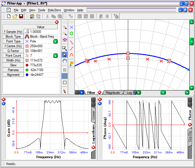Click the blue play arrow beside Filter tab
This screenshot has height=168, width=195.
82,93
